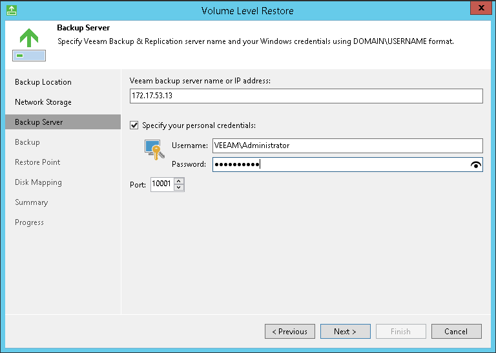
Task: Click the Veeam green arrow title bar icon
Action: (x=11, y=10)
